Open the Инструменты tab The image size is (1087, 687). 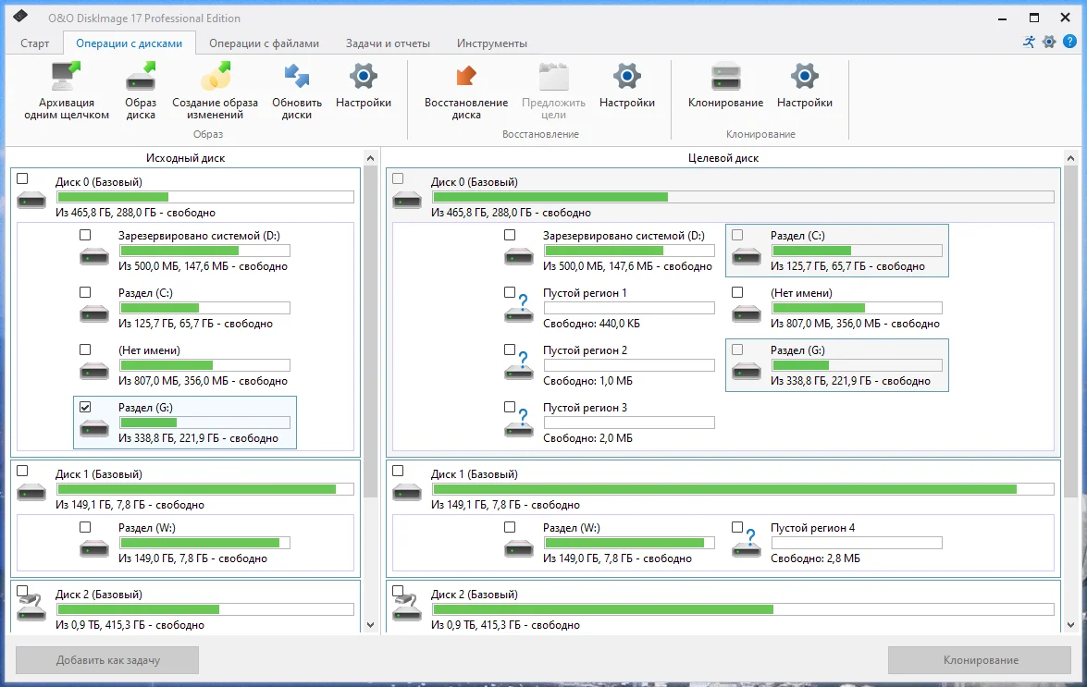491,43
